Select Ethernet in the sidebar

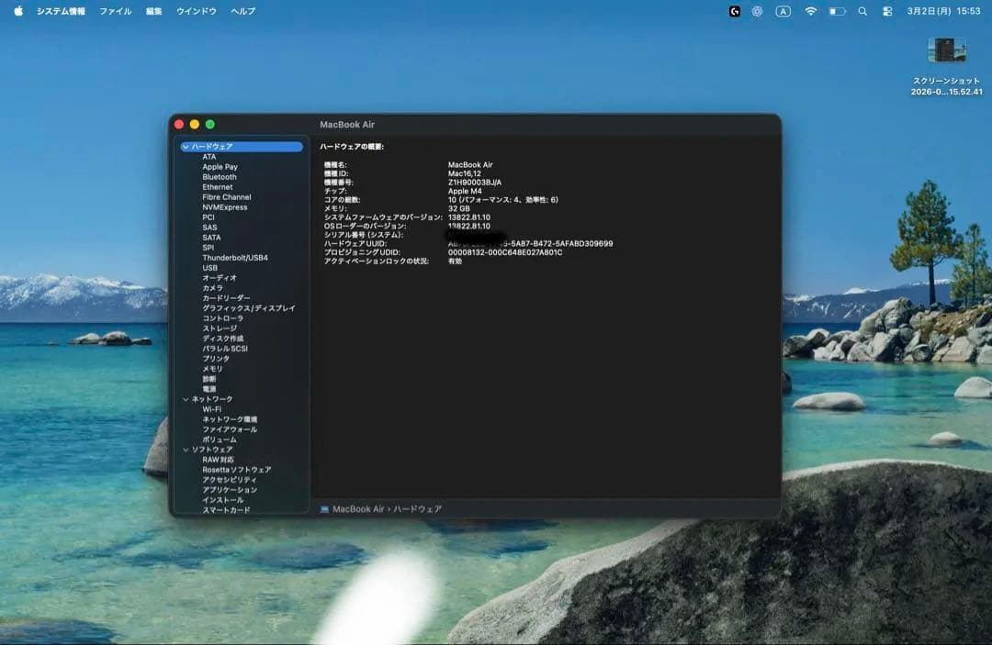pos(217,187)
